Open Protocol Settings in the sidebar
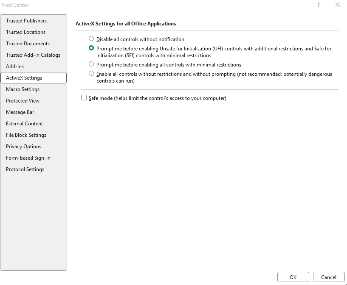The width and height of the screenshot is (347, 285). point(25,169)
